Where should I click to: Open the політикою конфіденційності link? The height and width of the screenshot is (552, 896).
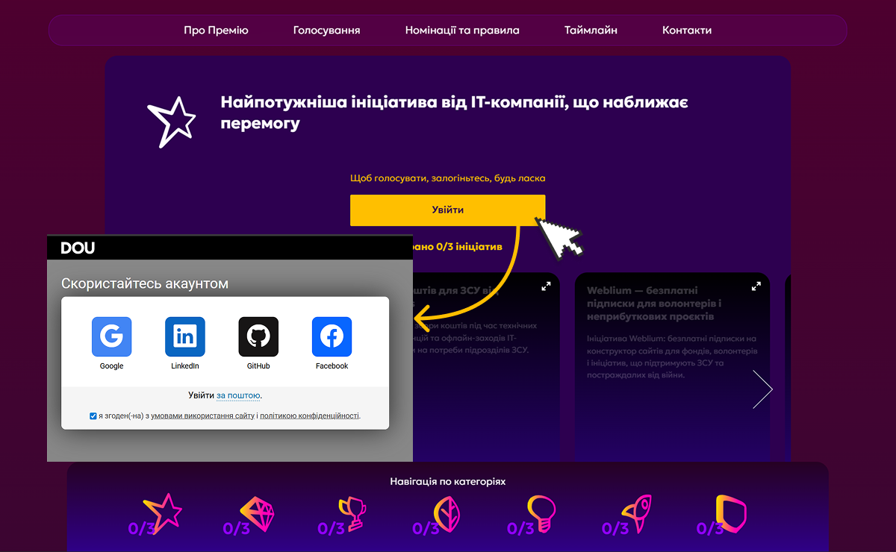tap(309, 416)
